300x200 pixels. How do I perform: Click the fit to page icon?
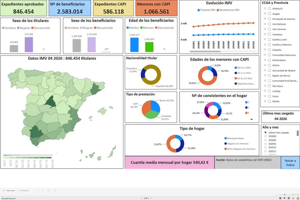point(298,194)
